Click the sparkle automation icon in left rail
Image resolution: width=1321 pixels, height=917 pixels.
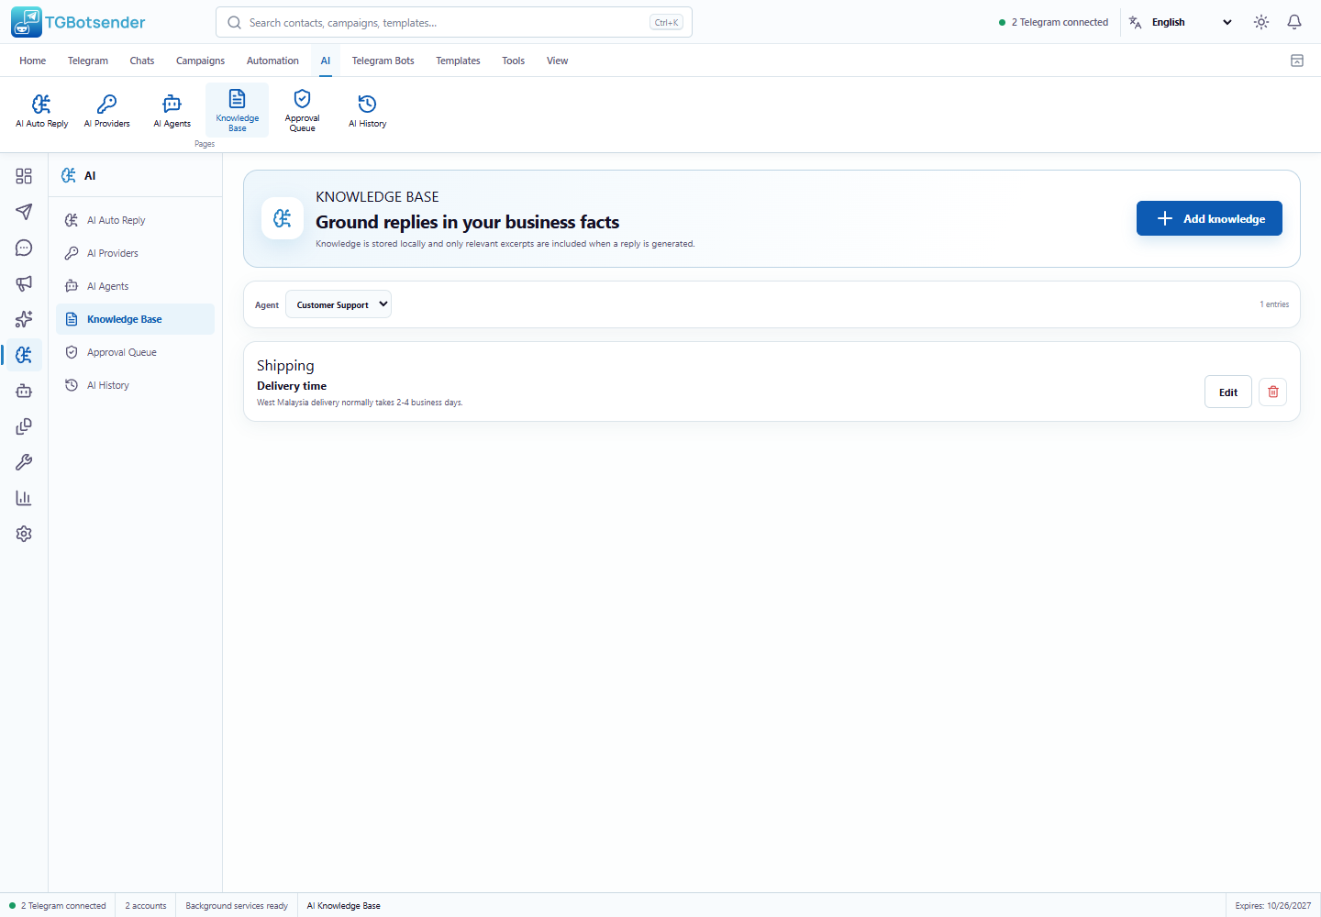(x=24, y=319)
